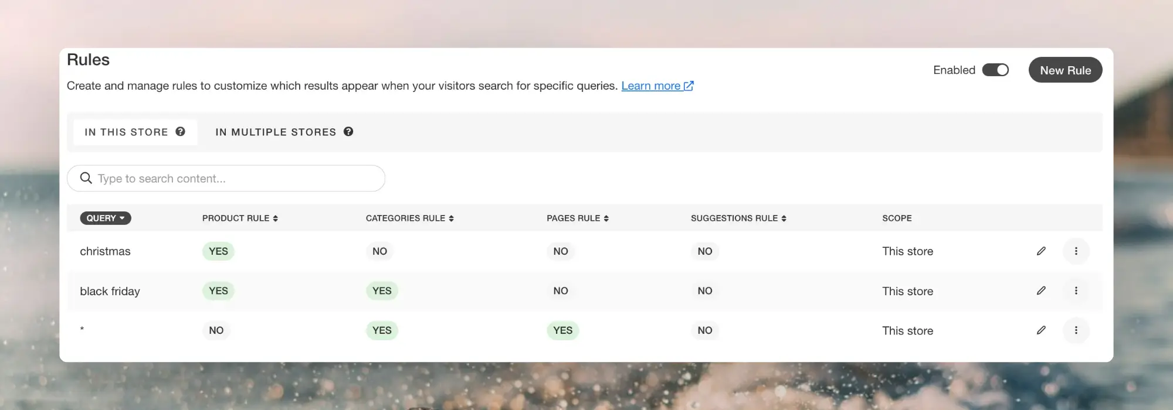Click the pencil icon for the asterisk rule
The width and height of the screenshot is (1173, 410).
pos(1041,330)
